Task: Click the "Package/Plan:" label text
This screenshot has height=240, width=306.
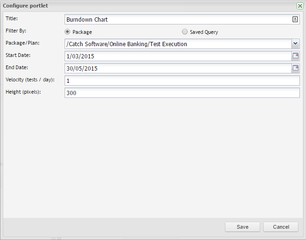Action: coord(22,43)
